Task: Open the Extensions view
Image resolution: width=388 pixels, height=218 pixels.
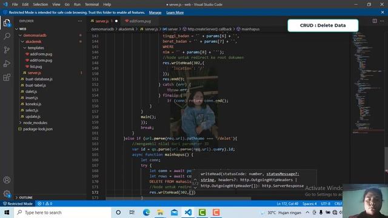Action: [7, 78]
